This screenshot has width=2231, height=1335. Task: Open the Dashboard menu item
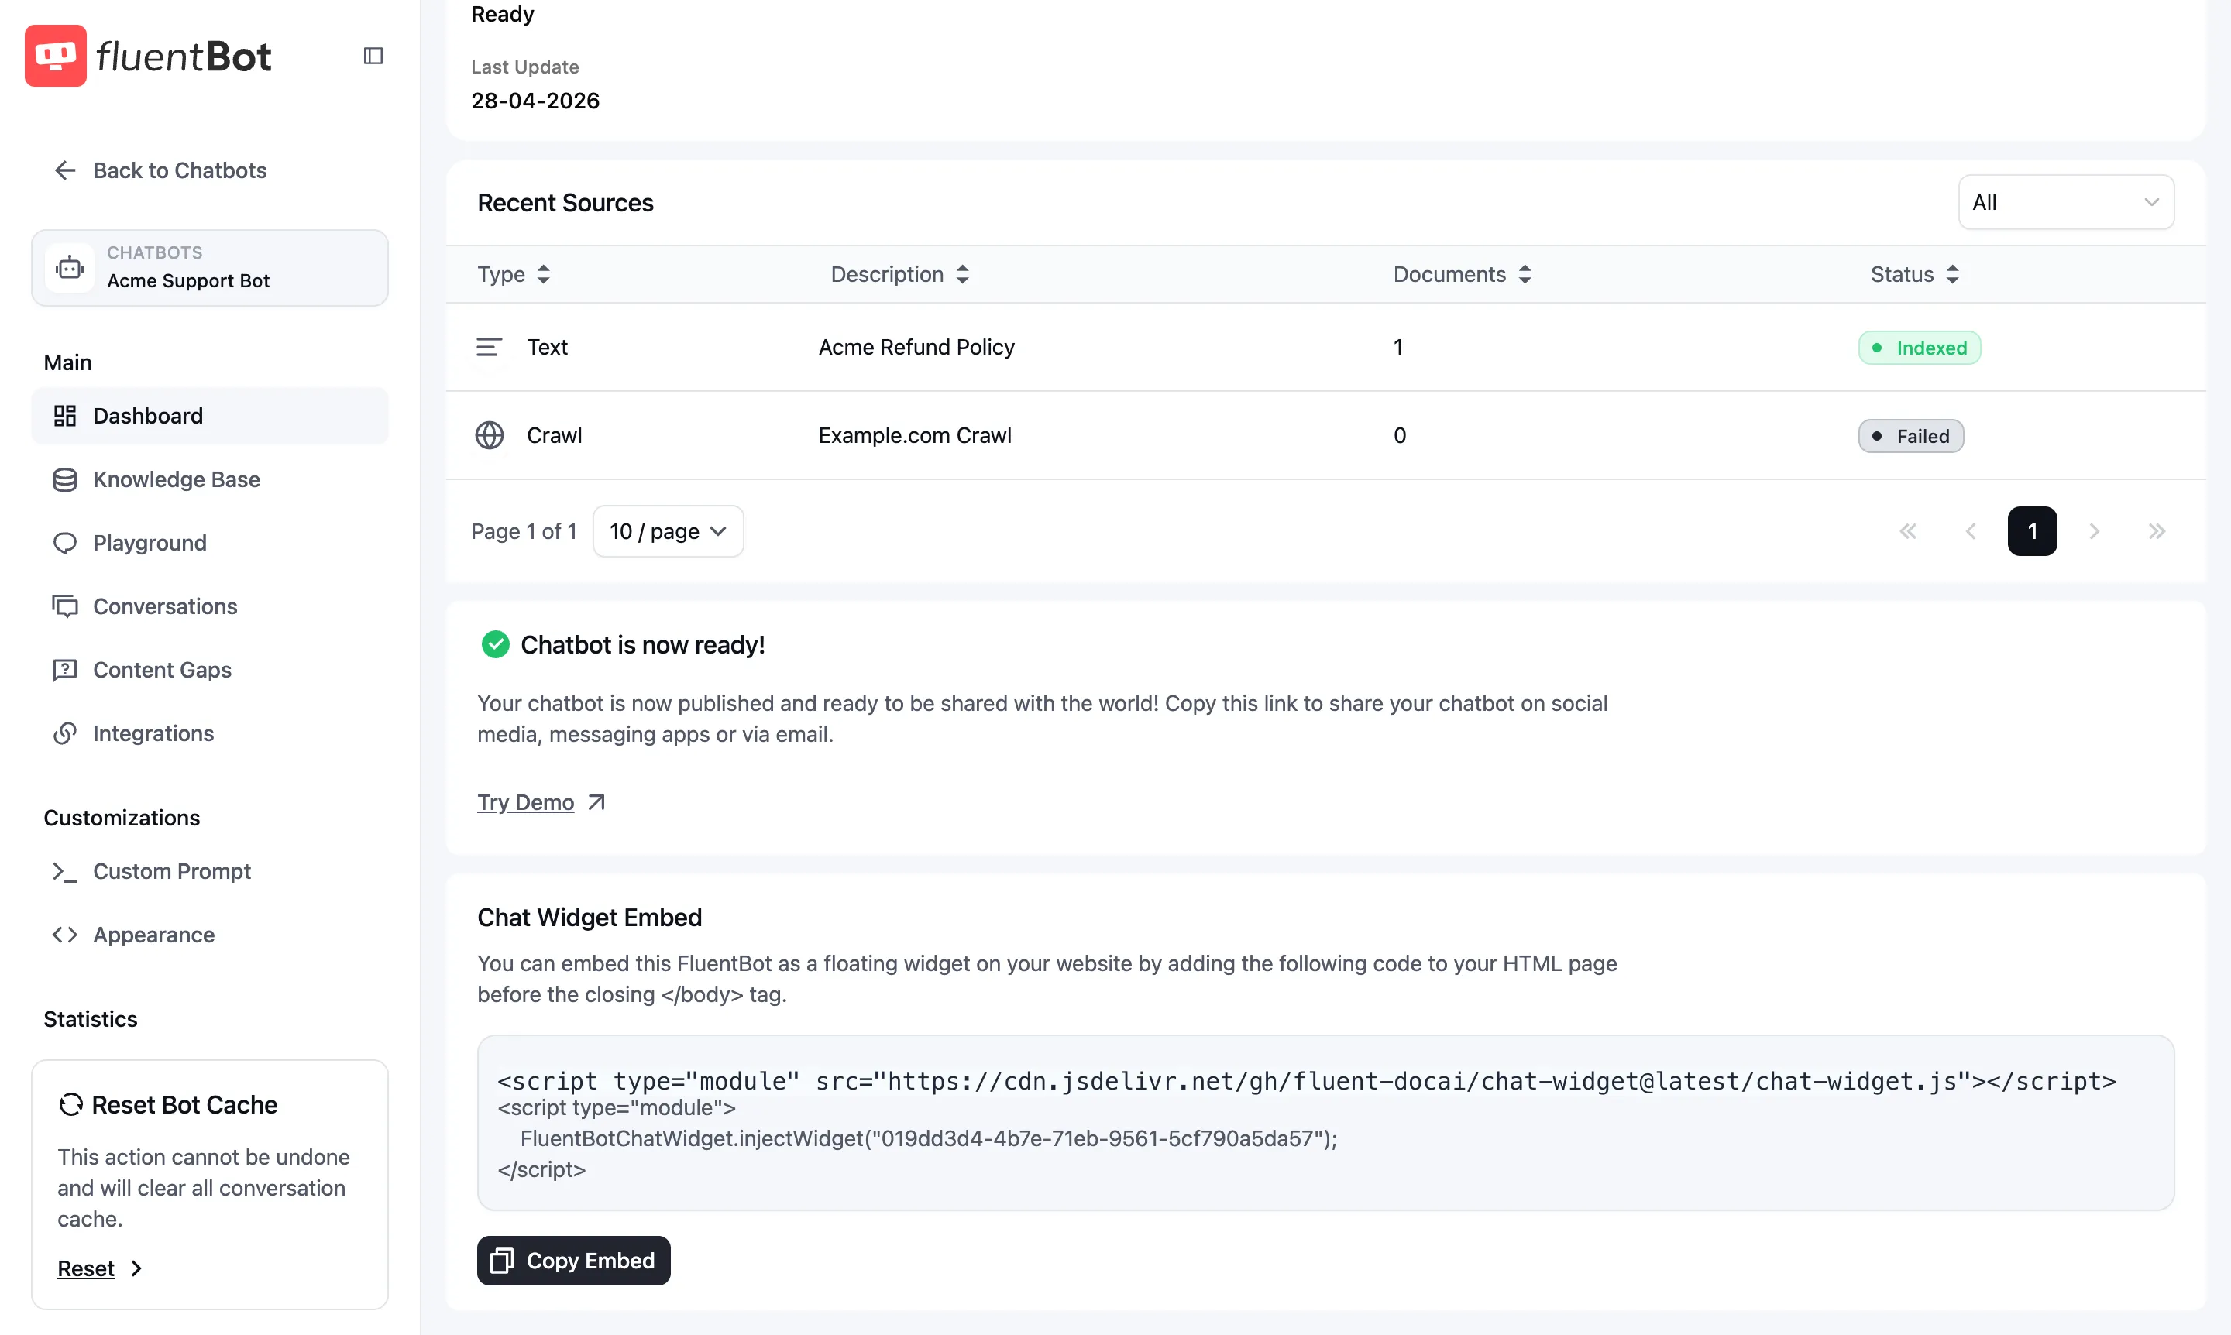click(210, 416)
